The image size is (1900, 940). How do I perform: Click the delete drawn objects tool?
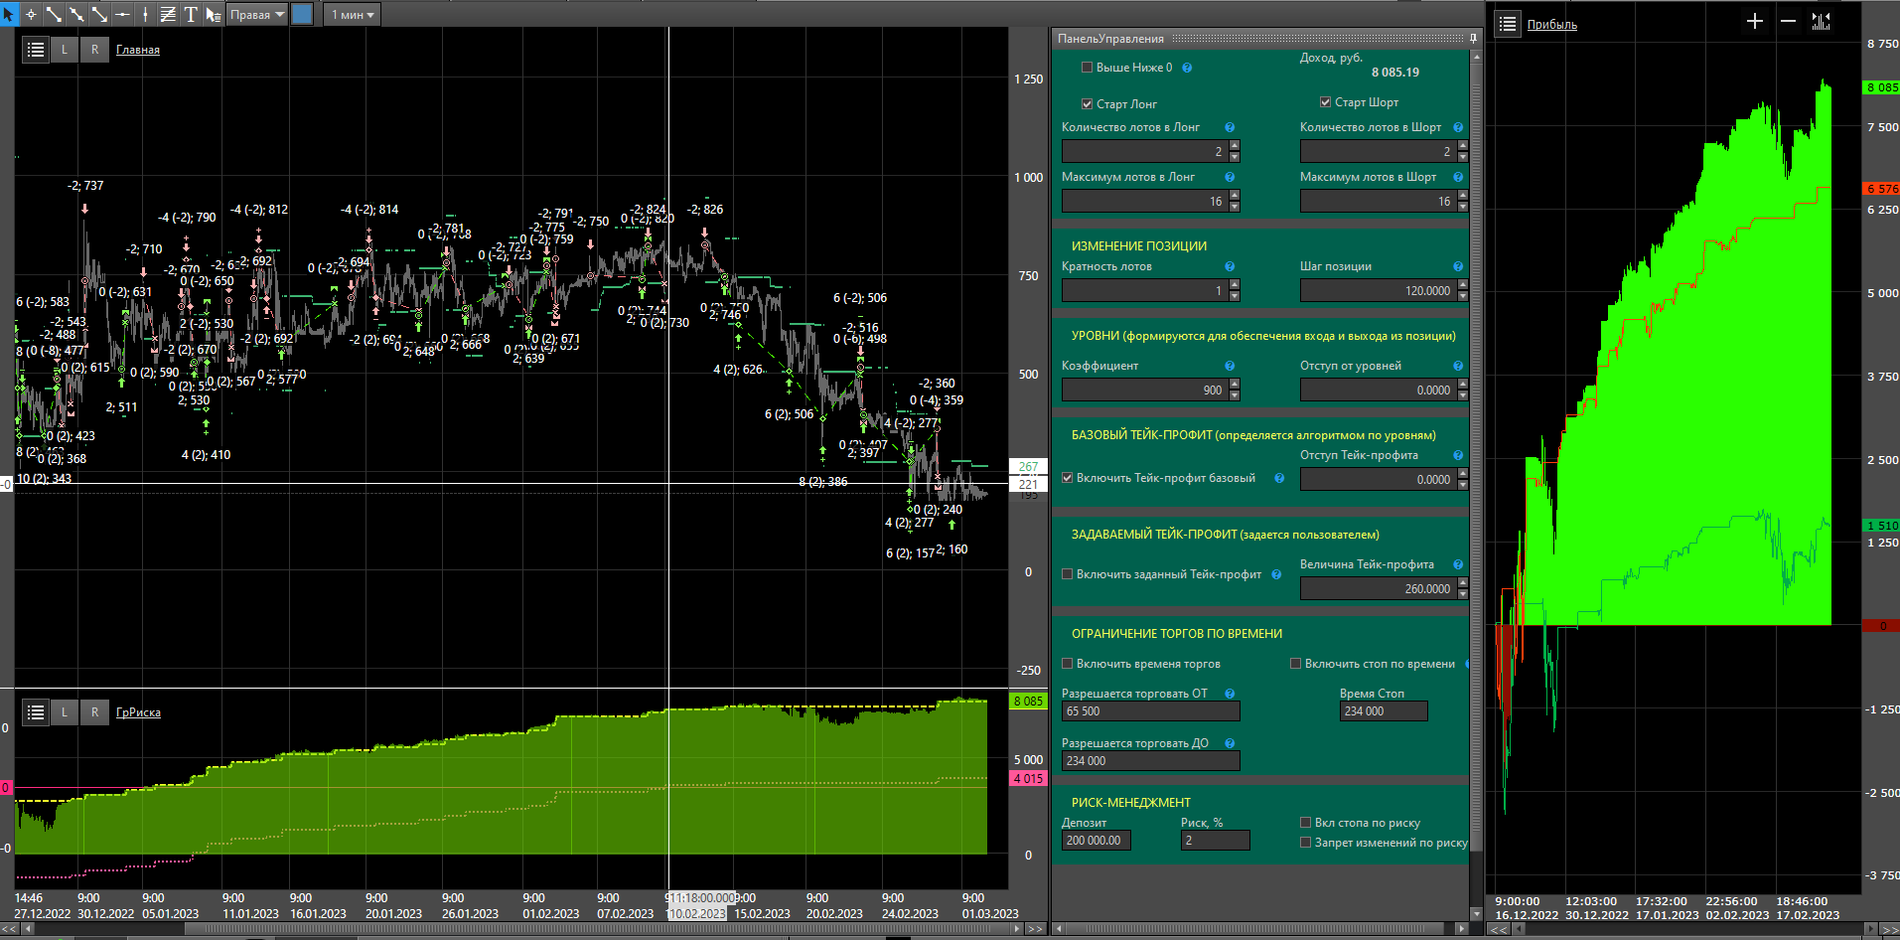click(214, 14)
